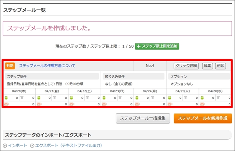
Task: Click trash icon under 04/23(日)
Action: pos(120,98)
